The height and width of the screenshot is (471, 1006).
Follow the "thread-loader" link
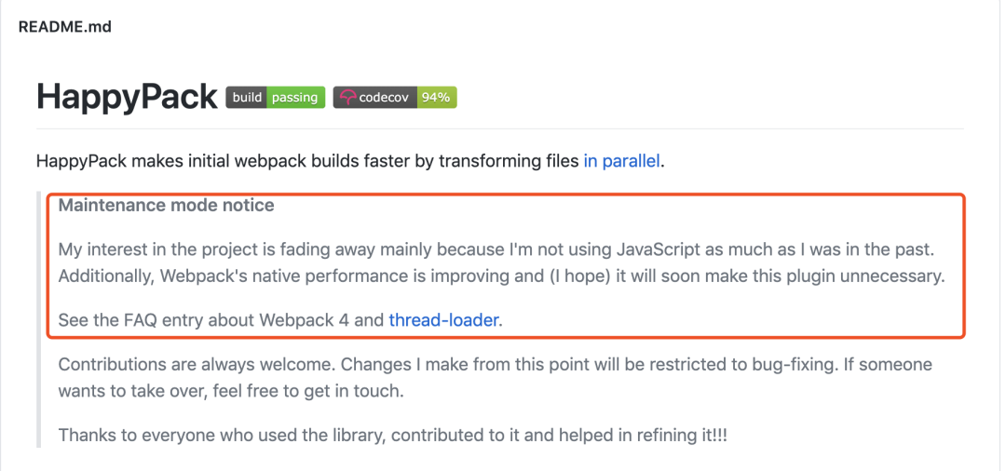pos(443,320)
